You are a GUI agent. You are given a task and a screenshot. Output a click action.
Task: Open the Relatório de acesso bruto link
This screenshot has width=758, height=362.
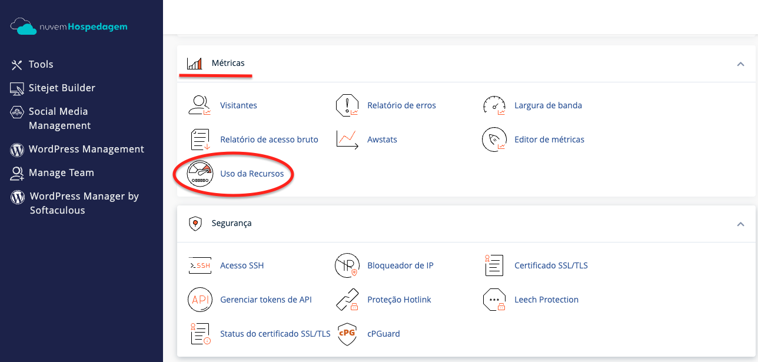click(x=269, y=140)
